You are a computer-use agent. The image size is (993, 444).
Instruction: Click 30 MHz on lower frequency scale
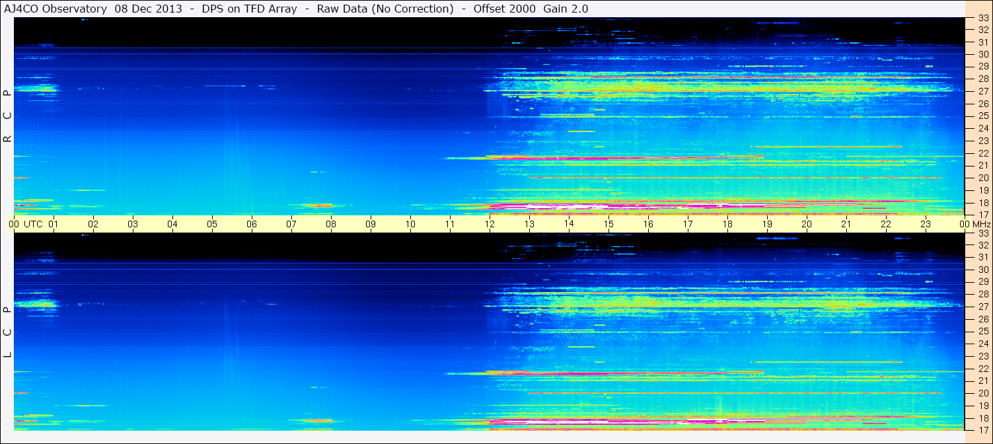tap(983, 270)
